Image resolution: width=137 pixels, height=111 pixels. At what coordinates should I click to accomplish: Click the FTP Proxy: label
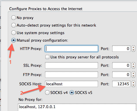coord(33,75)
